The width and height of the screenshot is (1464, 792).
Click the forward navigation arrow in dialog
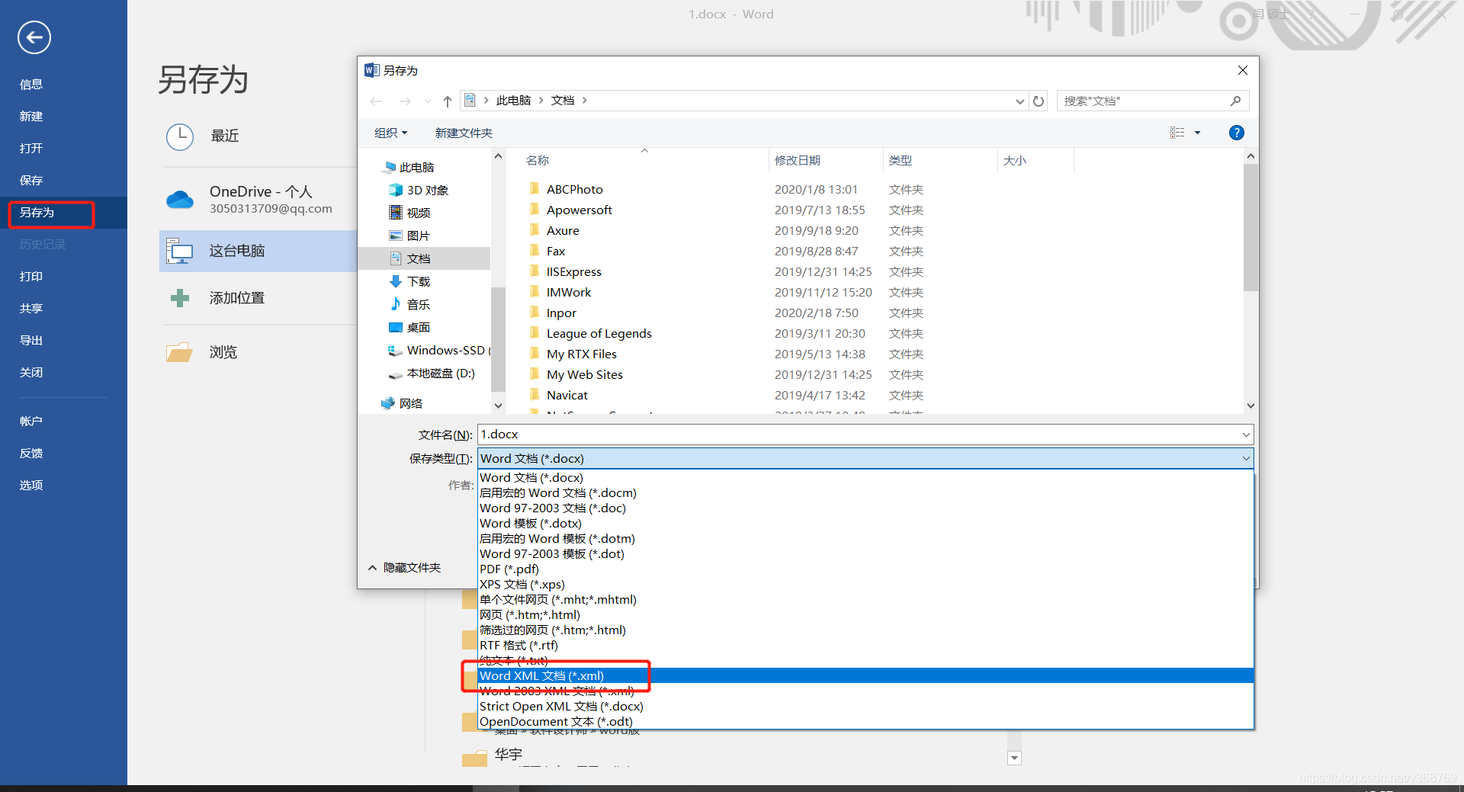point(405,101)
